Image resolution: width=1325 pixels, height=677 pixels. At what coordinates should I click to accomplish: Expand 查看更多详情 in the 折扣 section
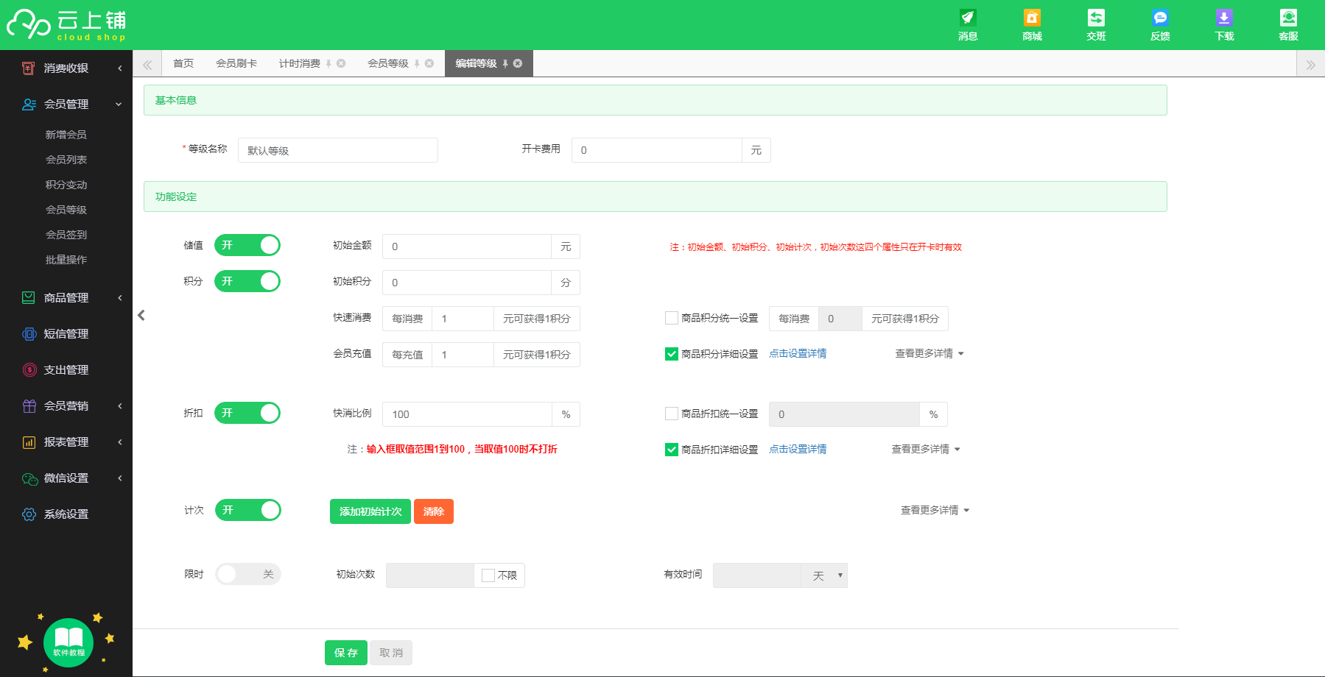pyautogui.click(x=926, y=449)
